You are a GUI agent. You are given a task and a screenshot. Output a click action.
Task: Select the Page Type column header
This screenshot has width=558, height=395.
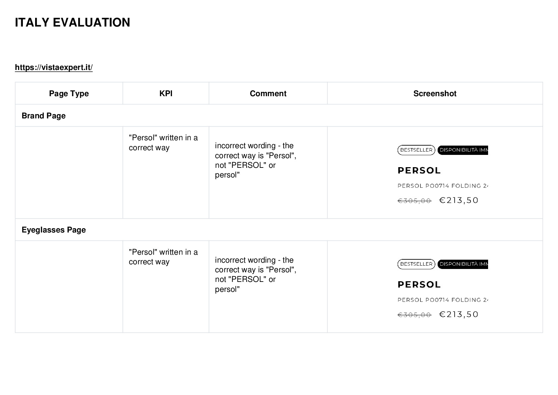[69, 94]
